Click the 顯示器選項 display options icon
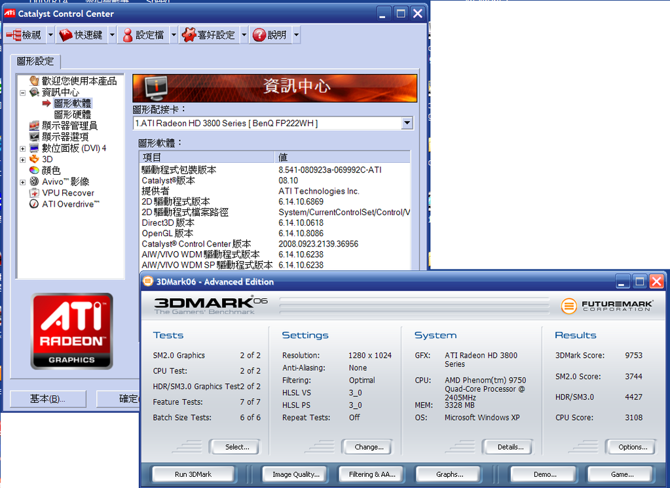 pyautogui.click(x=35, y=137)
